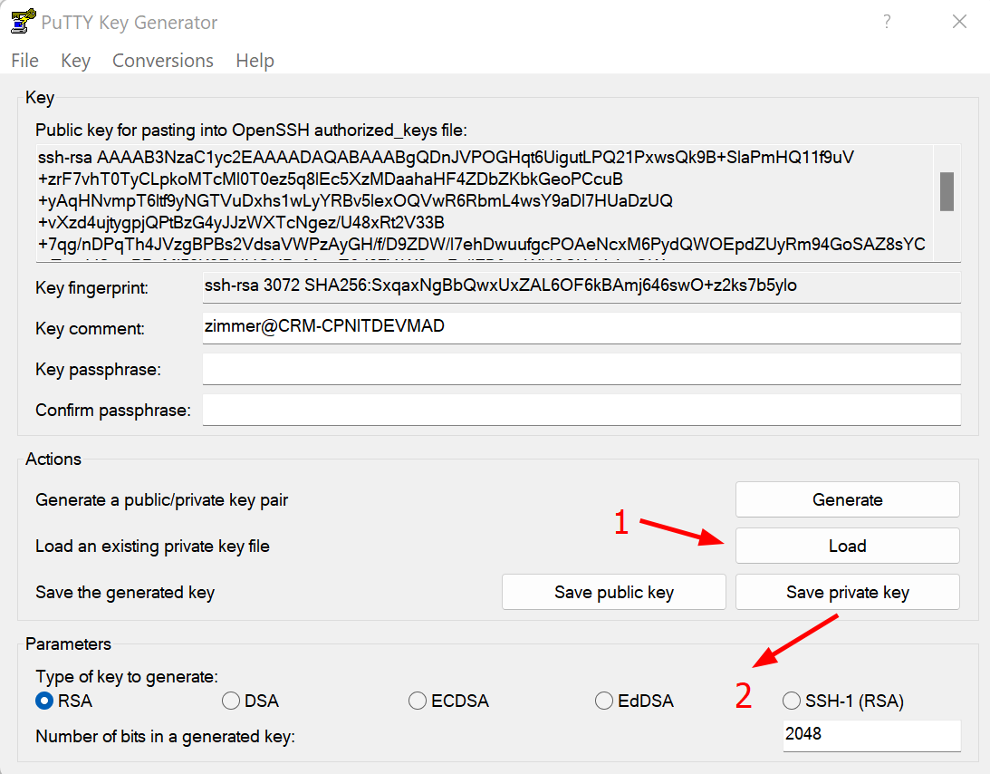Click 'Type of key to generate:' label
This screenshot has height=774, width=990.
tap(127, 677)
